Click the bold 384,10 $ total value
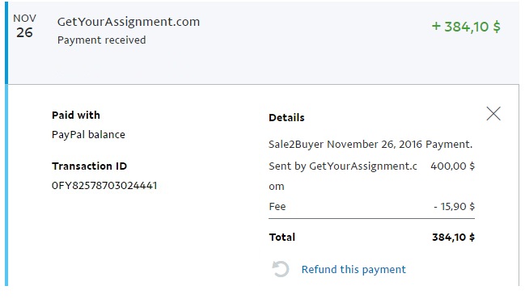The image size is (525, 303). (453, 237)
